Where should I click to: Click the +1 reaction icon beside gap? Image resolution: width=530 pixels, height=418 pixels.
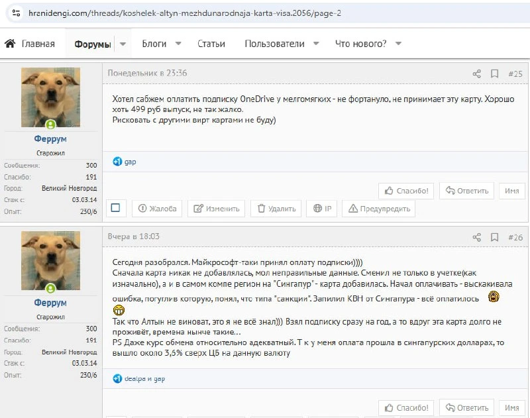[x=117, y=162]
